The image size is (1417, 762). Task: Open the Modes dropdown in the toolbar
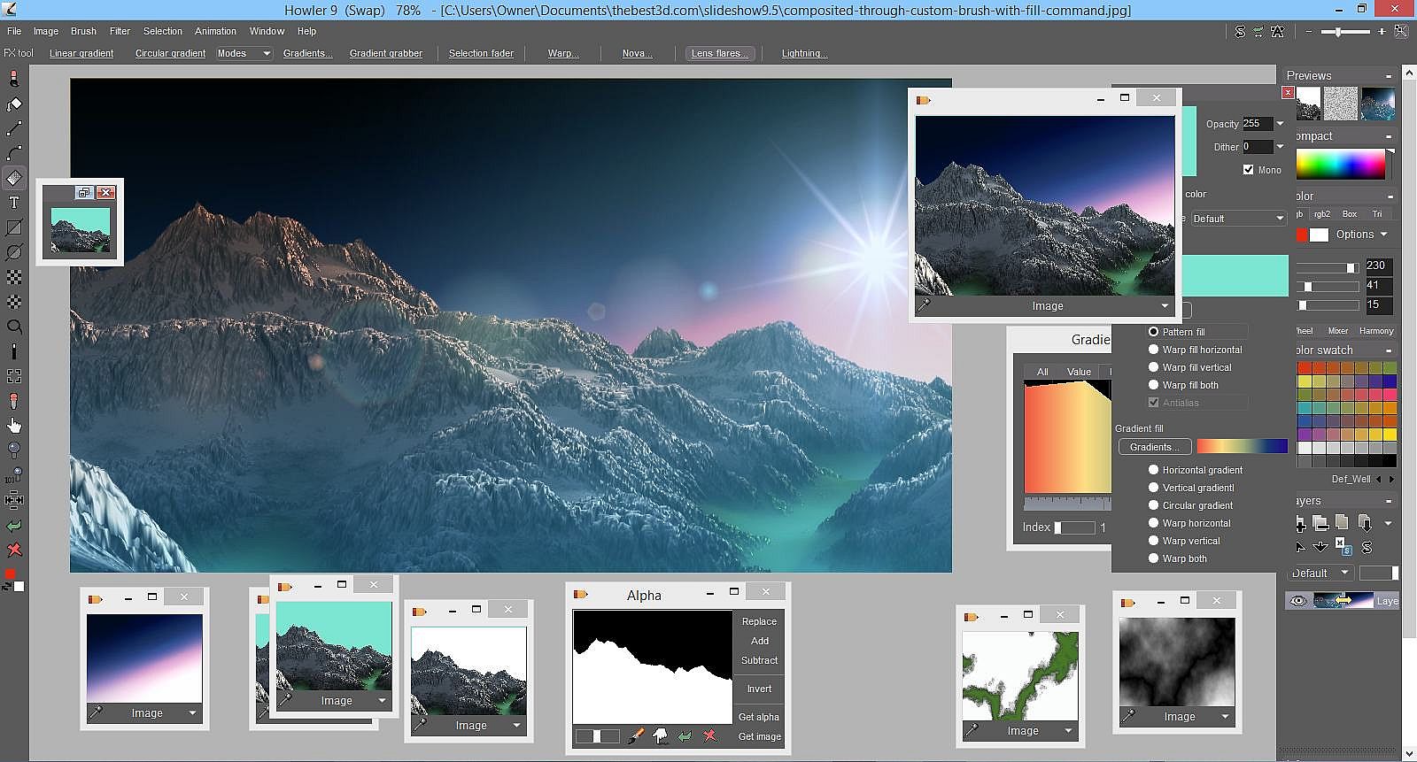244,53
